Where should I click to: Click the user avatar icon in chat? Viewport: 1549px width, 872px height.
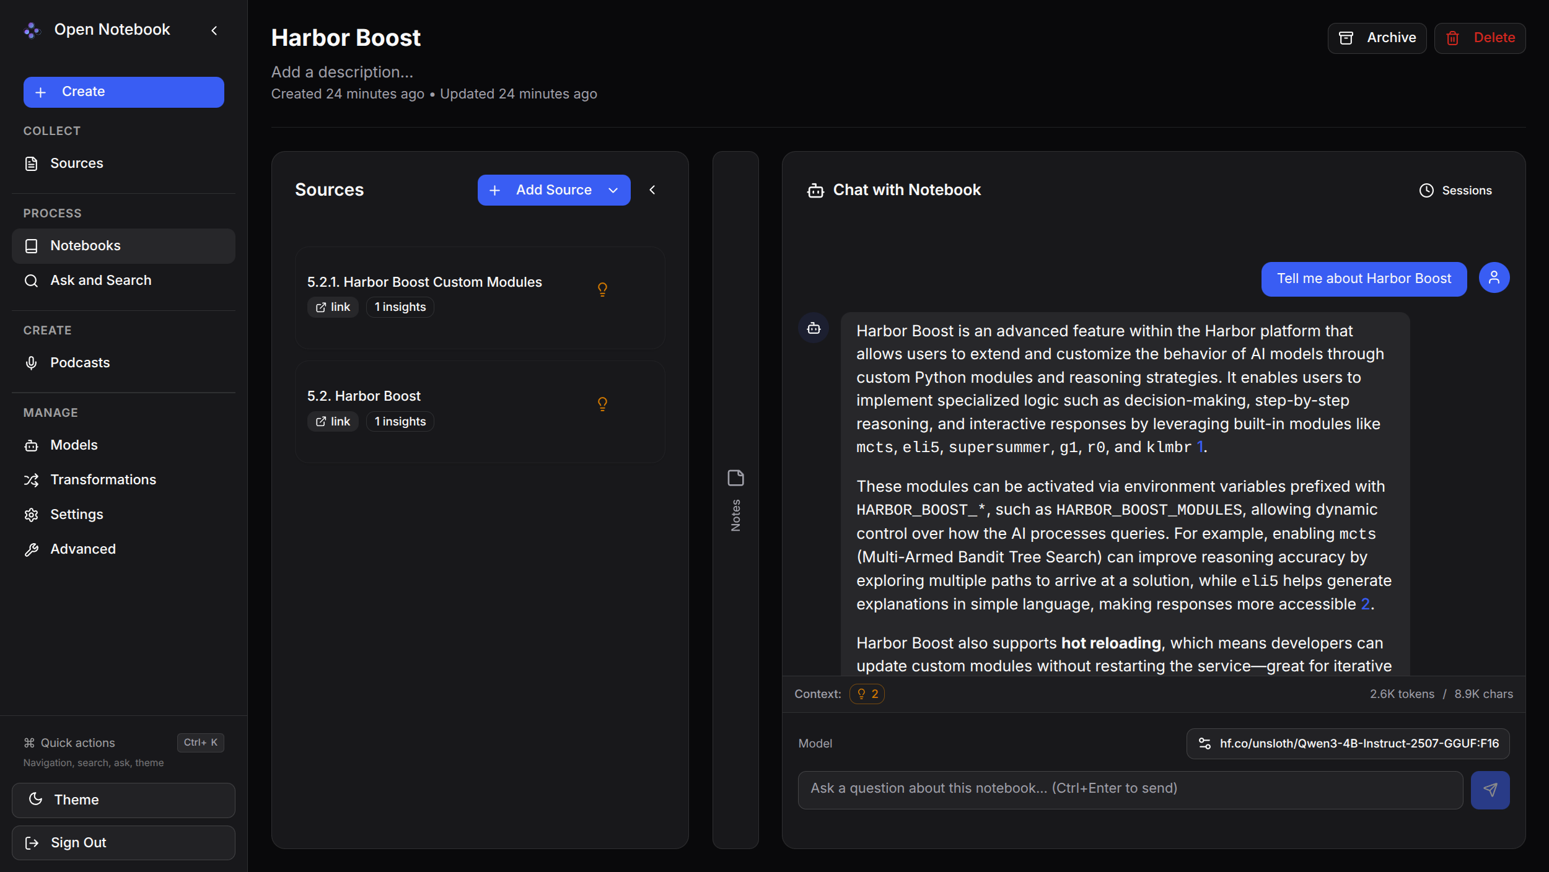[x=1494, y=278]
